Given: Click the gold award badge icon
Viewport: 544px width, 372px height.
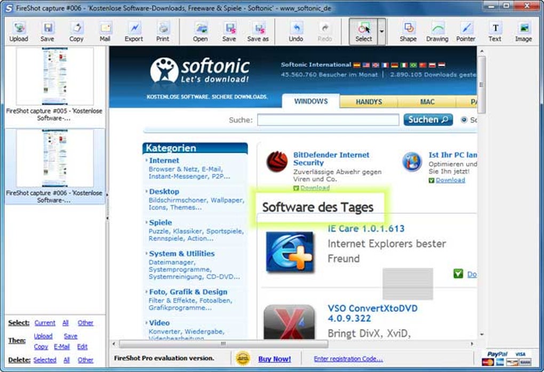Looking at the screenshot, I should click(243, 359).
